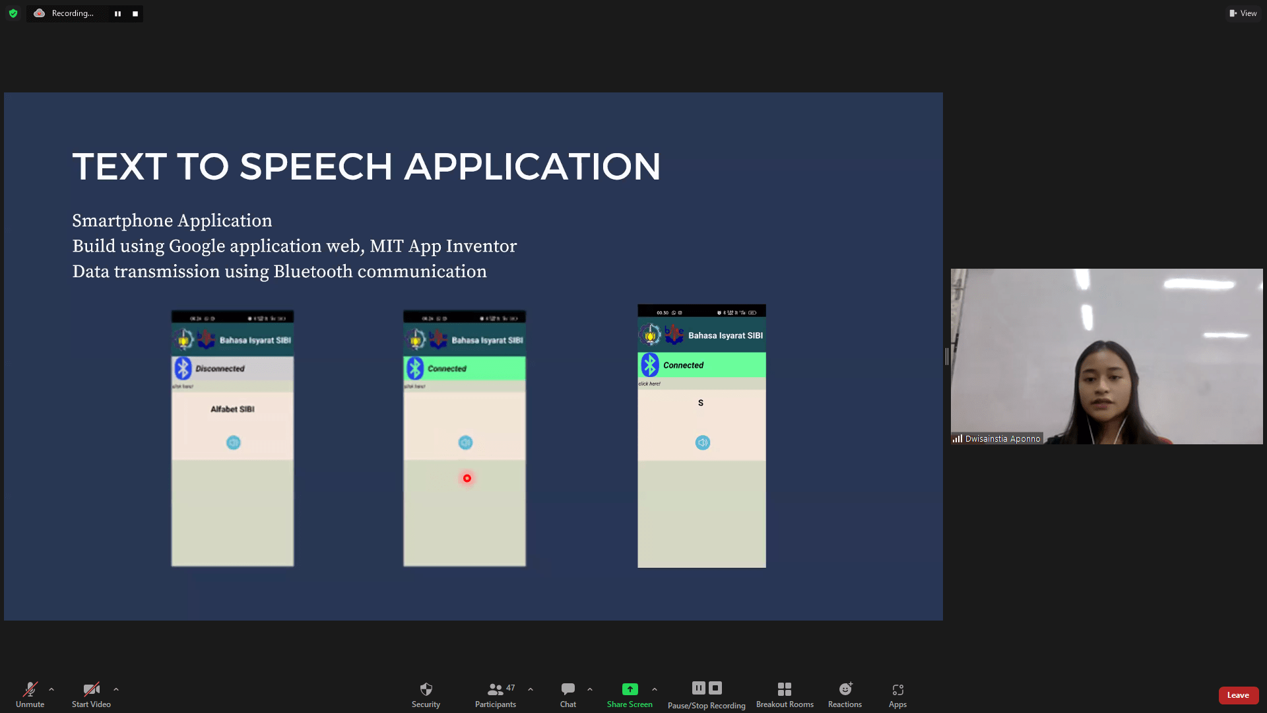Viewport: 1267px width, 713px height.
Task: Click the red Leave button
Action: (x=1238, y=695)
